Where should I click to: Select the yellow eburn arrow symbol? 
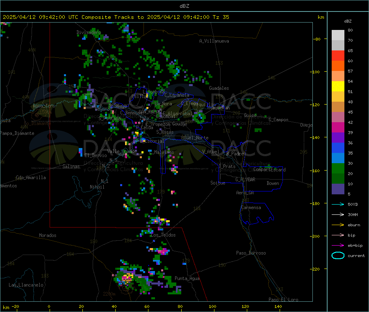tap(338, 225)
